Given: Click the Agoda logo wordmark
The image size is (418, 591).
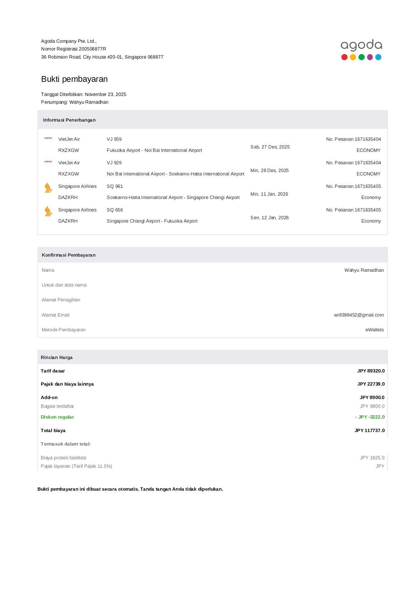Looking at the screenshot, I should (361, 45).
